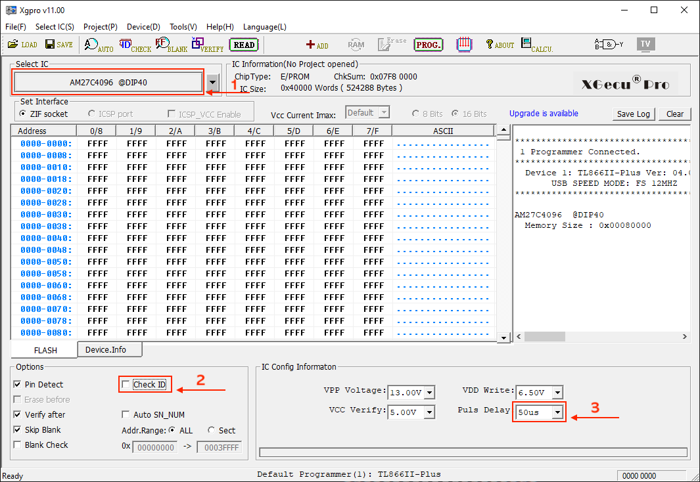This screenshot has height=482, width=700.
Task: Click the hex grid down arrow
Action: click(503, 338)
